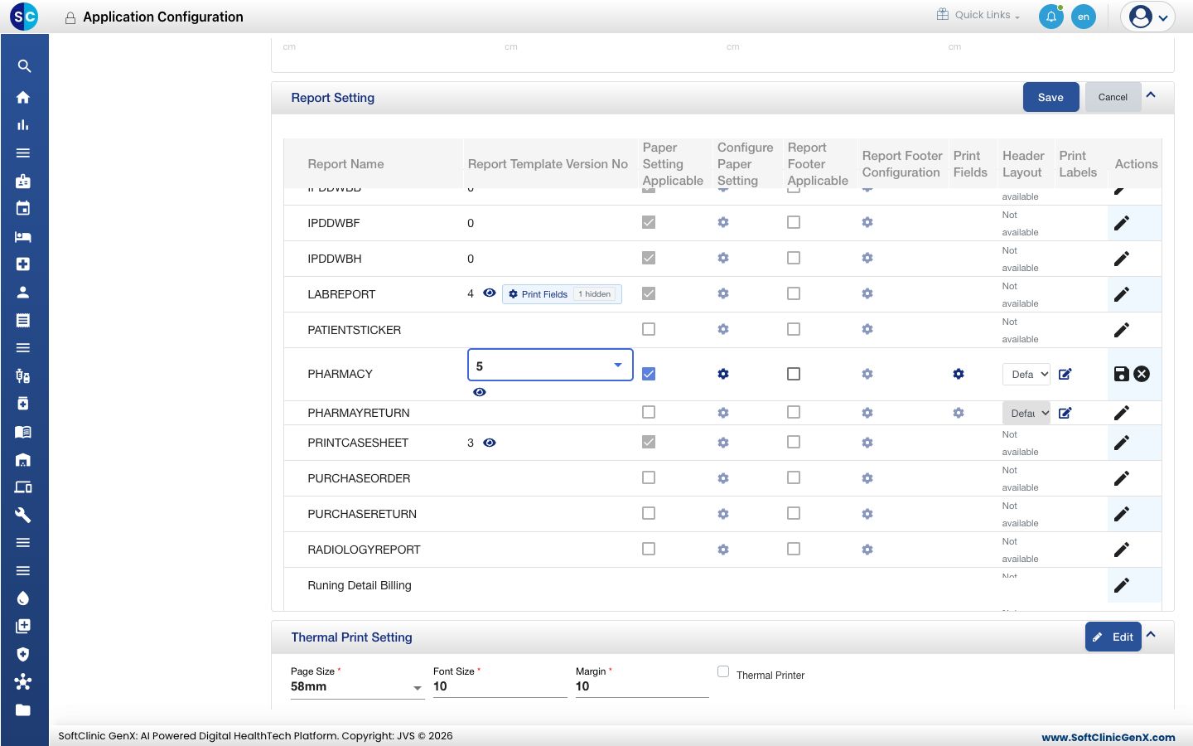Screen dimensions: 1193x746
Task: Click the pencil edit icon for LABREPORT
Action: click(1122, 294)
